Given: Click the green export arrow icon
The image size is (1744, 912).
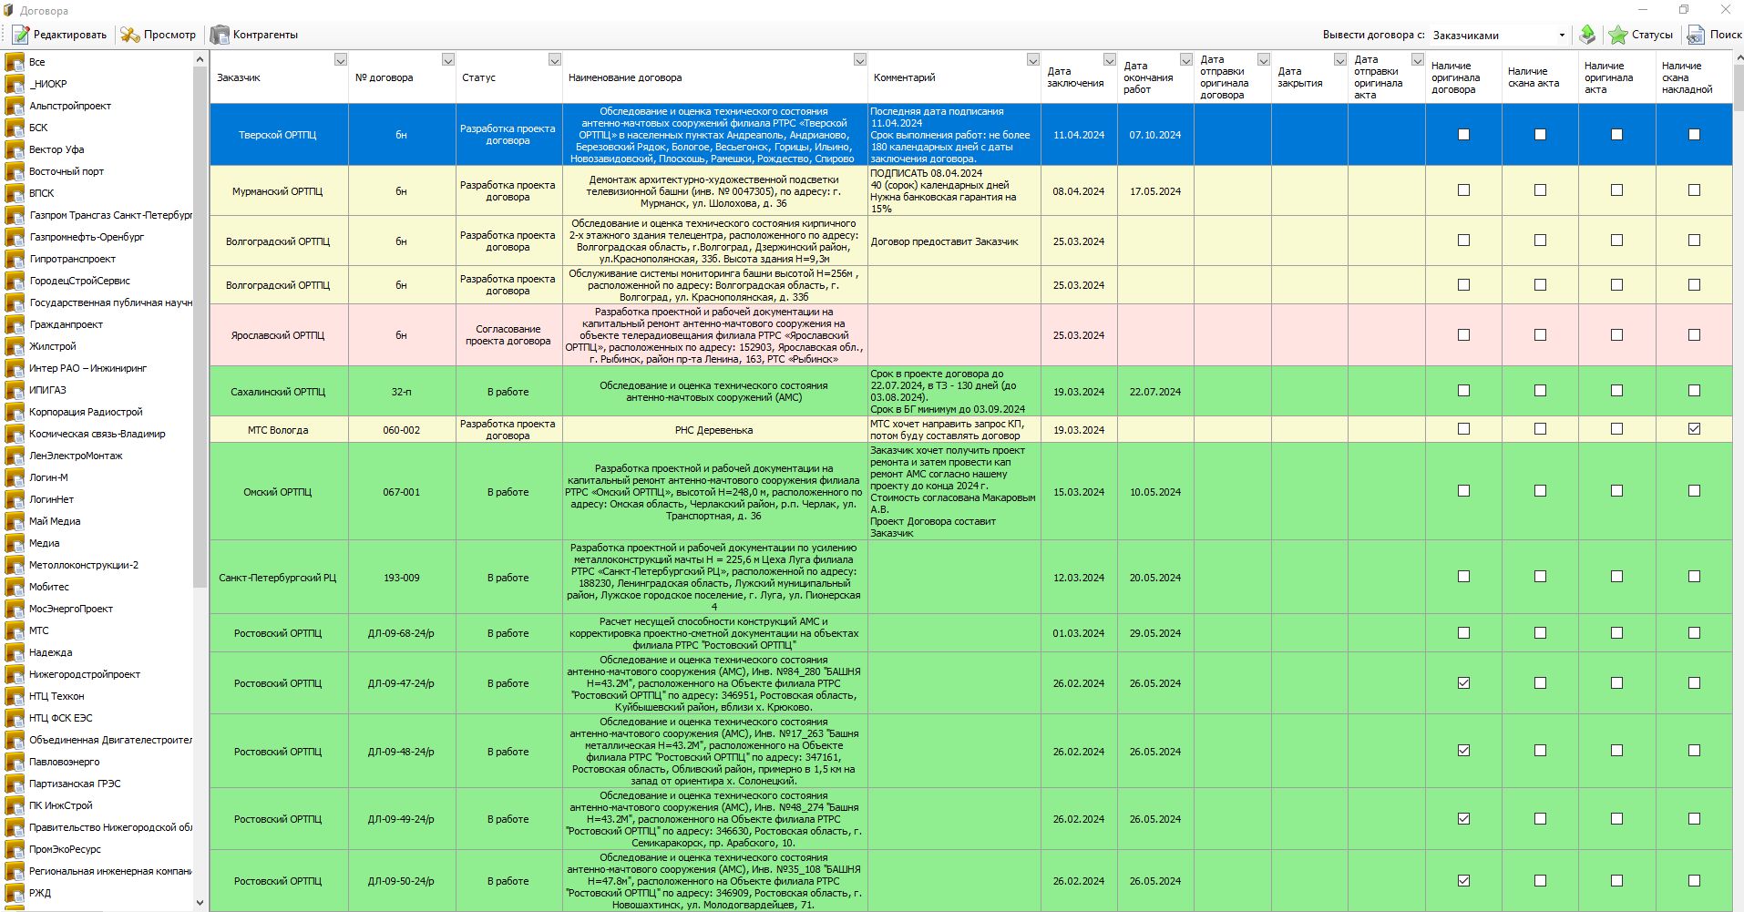Looking at the screenshot, I should click(x=1587, y=35).
